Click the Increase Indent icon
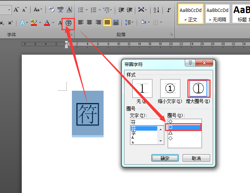250x193 pixels. coord(129,10)
